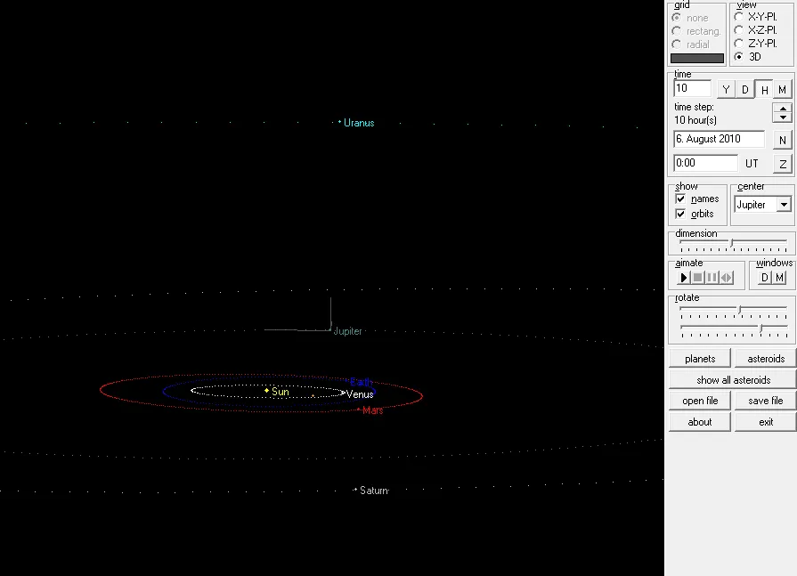Click the N button beside the date
Screen dimensions: 797x576
(782, 140)
